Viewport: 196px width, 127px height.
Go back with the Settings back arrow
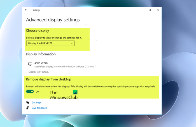(26, 10)
